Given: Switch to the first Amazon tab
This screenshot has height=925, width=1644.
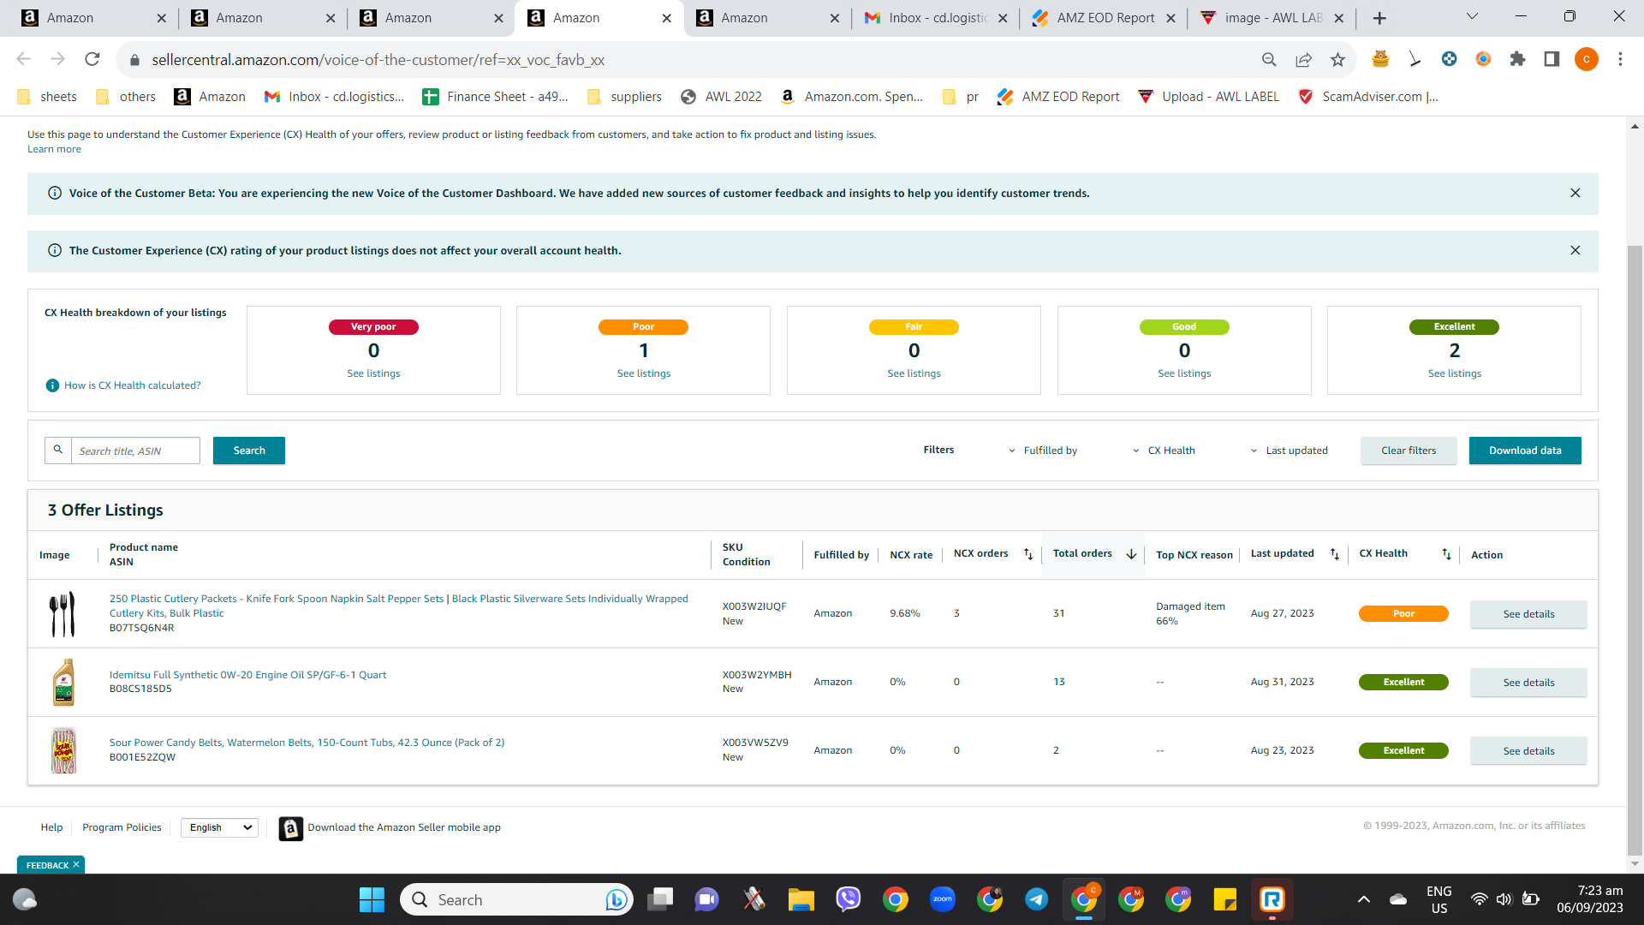Looking at the screenshot, I should (94, 18).
